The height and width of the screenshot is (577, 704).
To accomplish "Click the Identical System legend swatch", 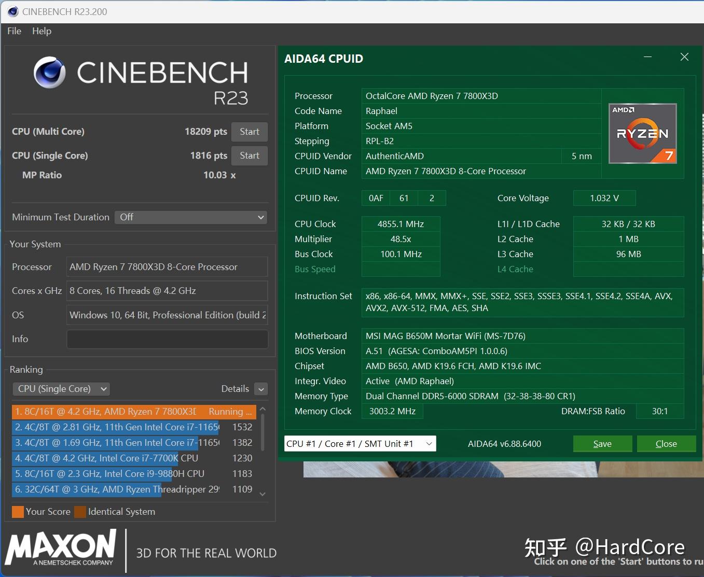I will [x=80, y=512].
